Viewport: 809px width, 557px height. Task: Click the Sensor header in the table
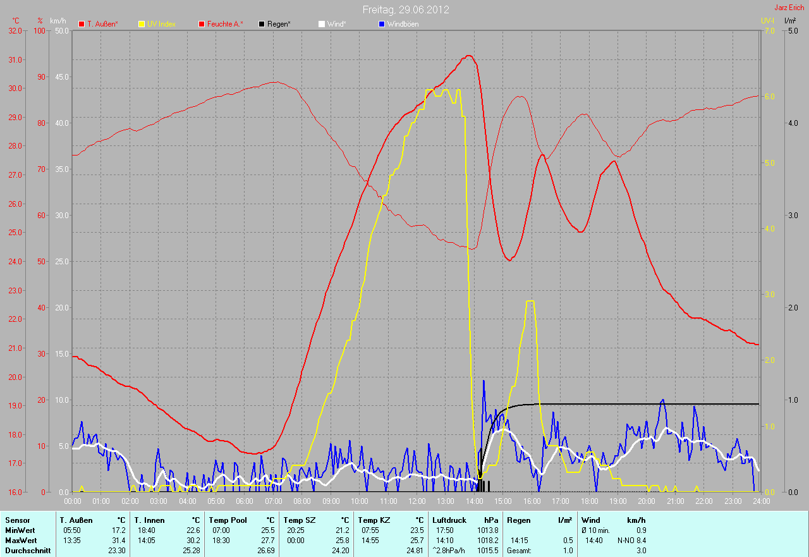[17, 520]
